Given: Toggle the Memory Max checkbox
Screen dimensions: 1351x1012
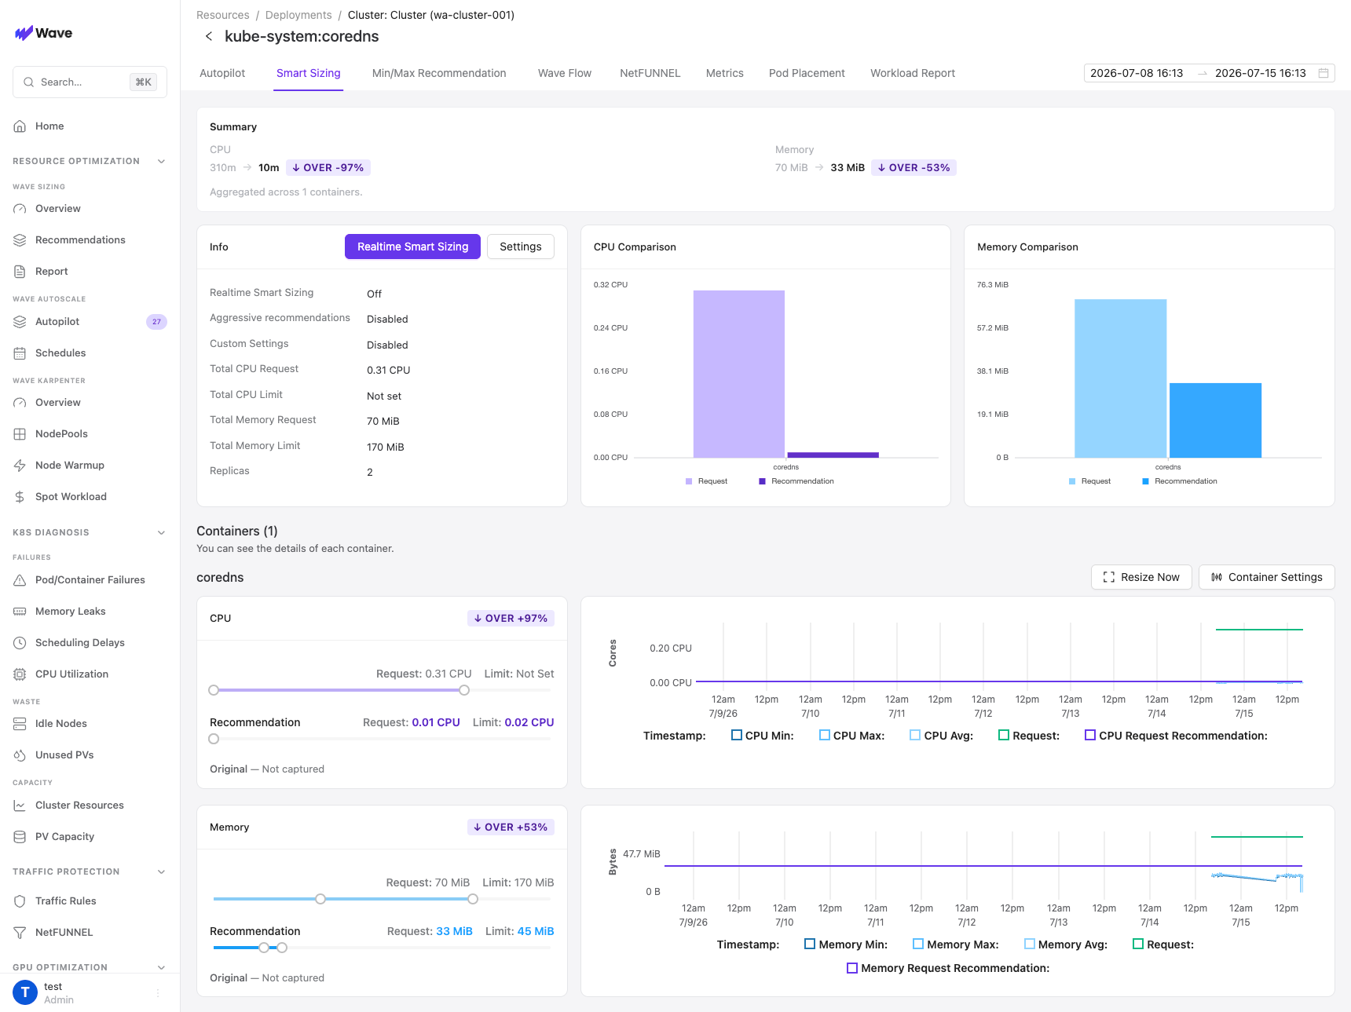Looking at the screenshot, I should coord(918,944).
